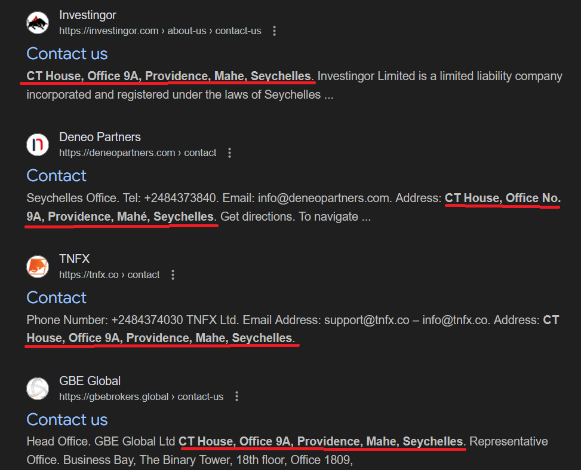Image resolution: width=581 pixels, height=470 pixels.
Task: Open Investingor "Contact us" result title
Action: [67, 54]
